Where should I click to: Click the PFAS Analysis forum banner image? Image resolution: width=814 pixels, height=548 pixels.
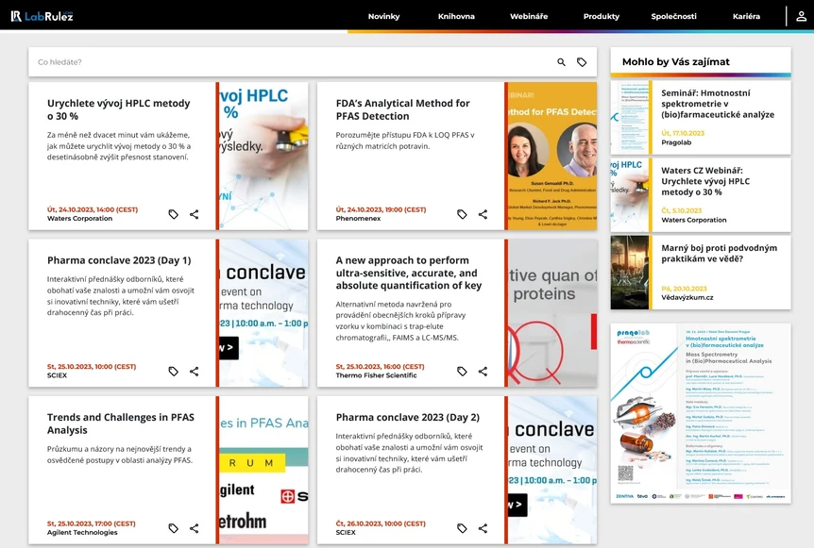[263, 470]
